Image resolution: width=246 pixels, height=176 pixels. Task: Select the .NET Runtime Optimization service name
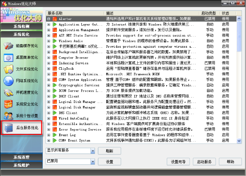click(80, 74)
